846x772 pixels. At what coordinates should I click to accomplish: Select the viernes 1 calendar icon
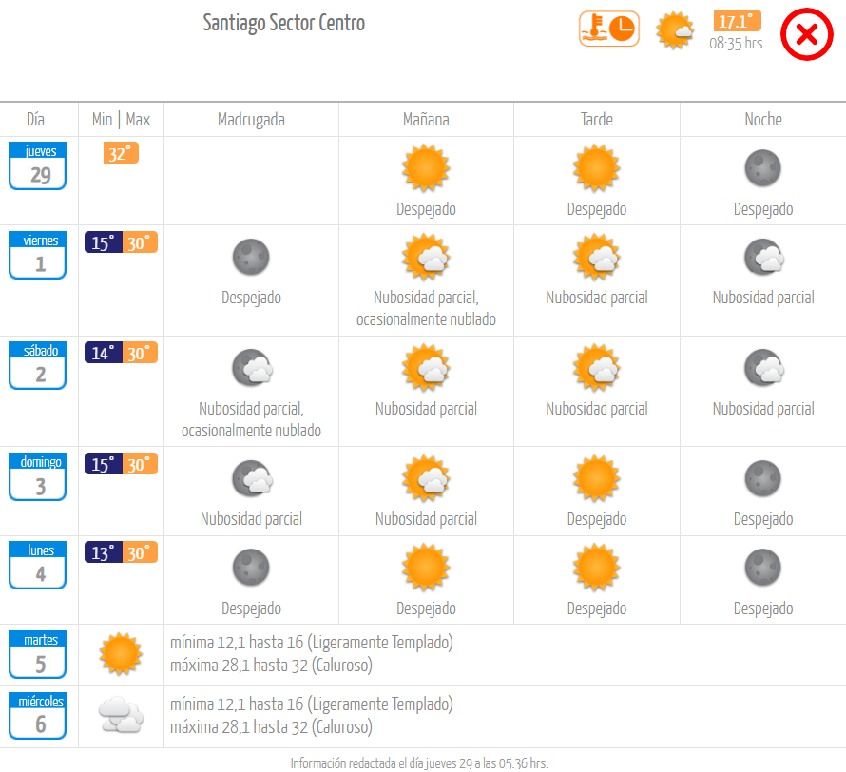click(37, 255)
